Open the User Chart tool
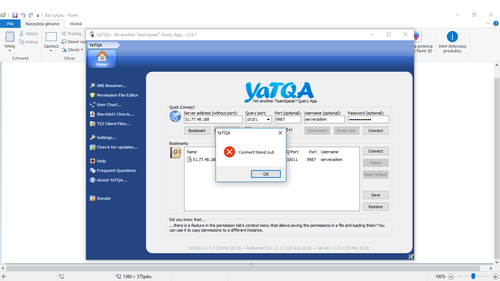 [x=109, y=105]
